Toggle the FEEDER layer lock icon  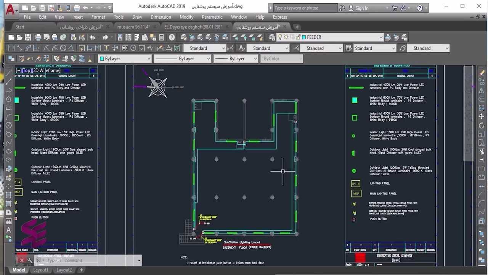pyautogui.click(x=298, y=37)
